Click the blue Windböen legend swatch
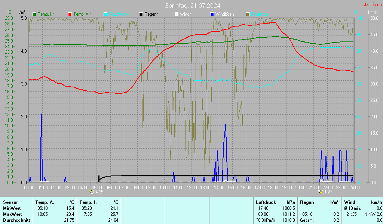 click(212, 14)
